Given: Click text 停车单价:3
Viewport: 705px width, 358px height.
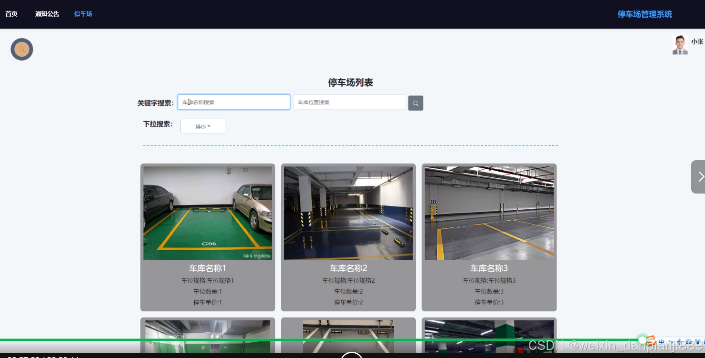Looking at the screenshot, I should pyautogui.click(x=489, y=302).
